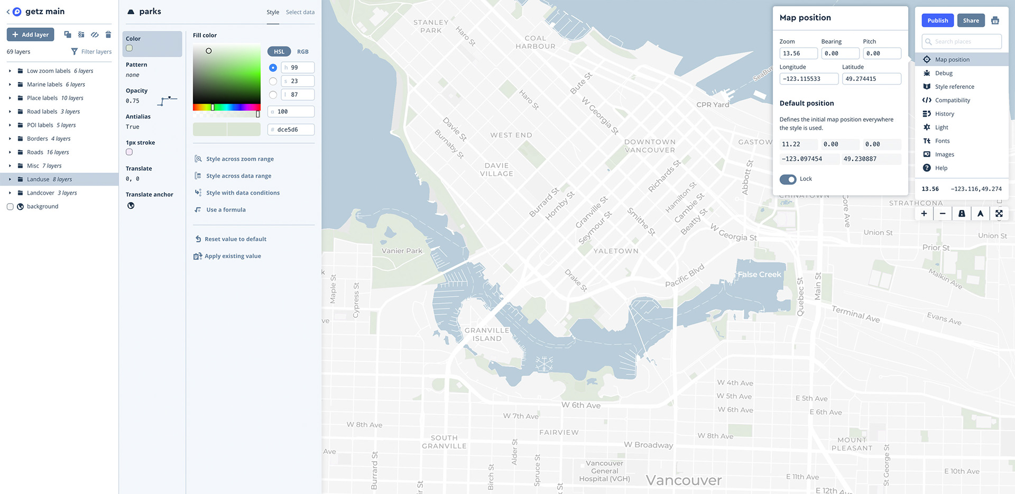The image size is (1015, 494).
Task: Click the parks layer type icon
Action: tap(131, 12)
